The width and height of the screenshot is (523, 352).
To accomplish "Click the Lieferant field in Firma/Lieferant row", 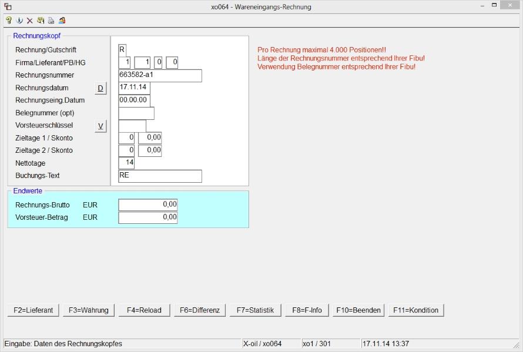I will click(142, 62).
